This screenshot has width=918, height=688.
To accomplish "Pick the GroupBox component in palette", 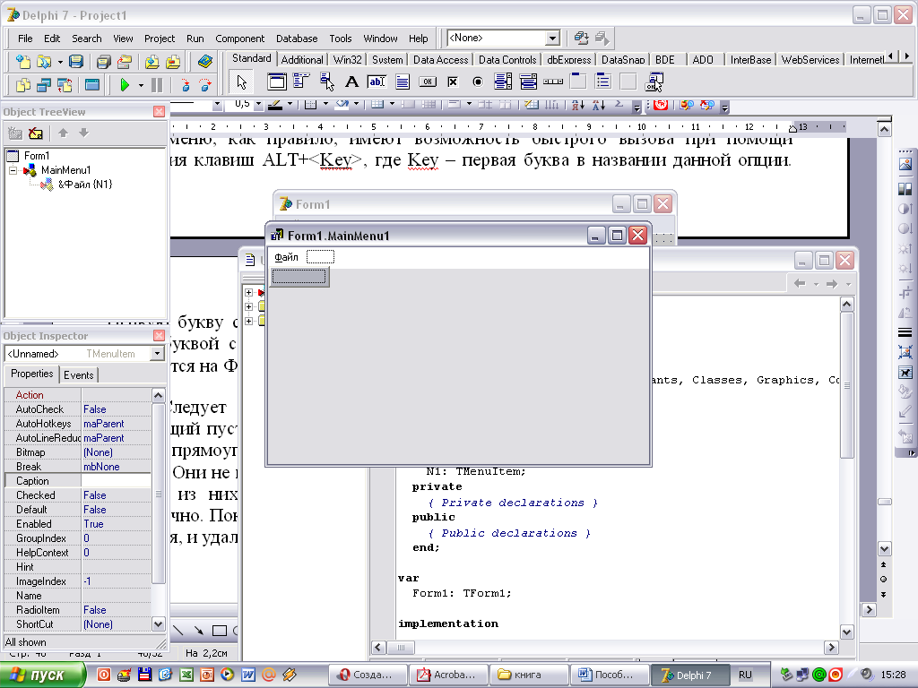I will tap(578, 82).
